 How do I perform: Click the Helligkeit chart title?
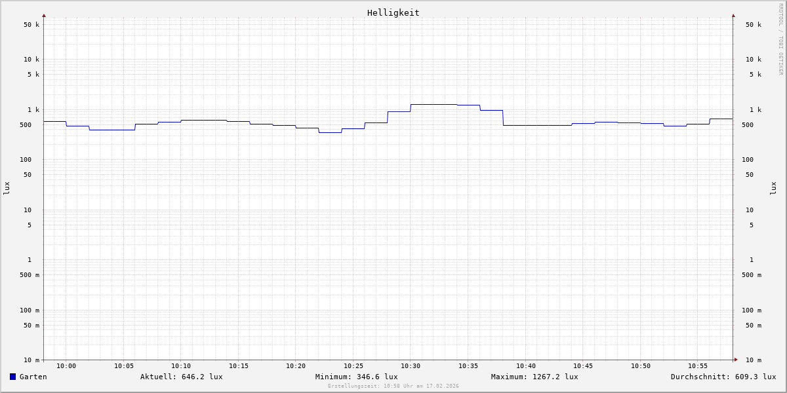tap(393, 12)
